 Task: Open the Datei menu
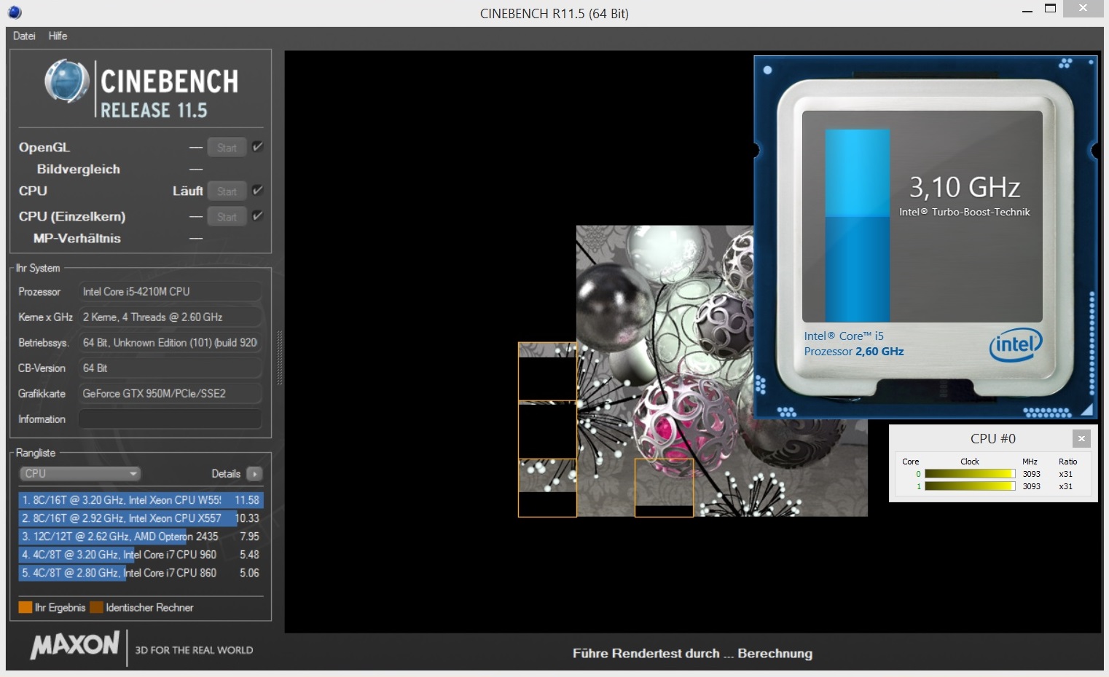click(x=24, y=36)
